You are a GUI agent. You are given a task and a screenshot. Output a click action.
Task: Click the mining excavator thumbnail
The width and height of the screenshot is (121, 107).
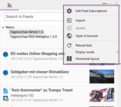tap(102, 76)
